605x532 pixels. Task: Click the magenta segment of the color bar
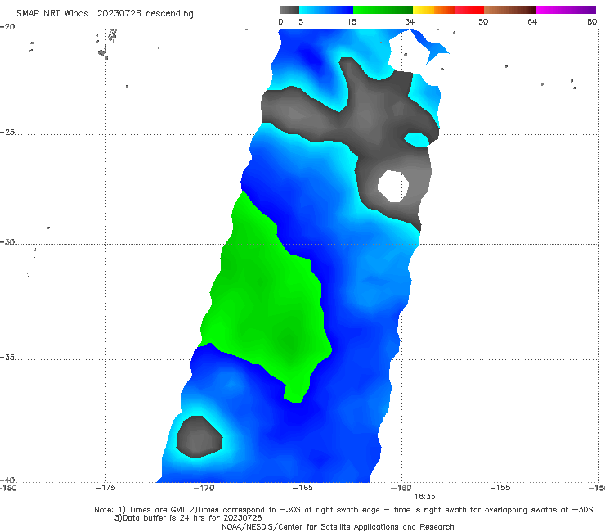point(566,10)
